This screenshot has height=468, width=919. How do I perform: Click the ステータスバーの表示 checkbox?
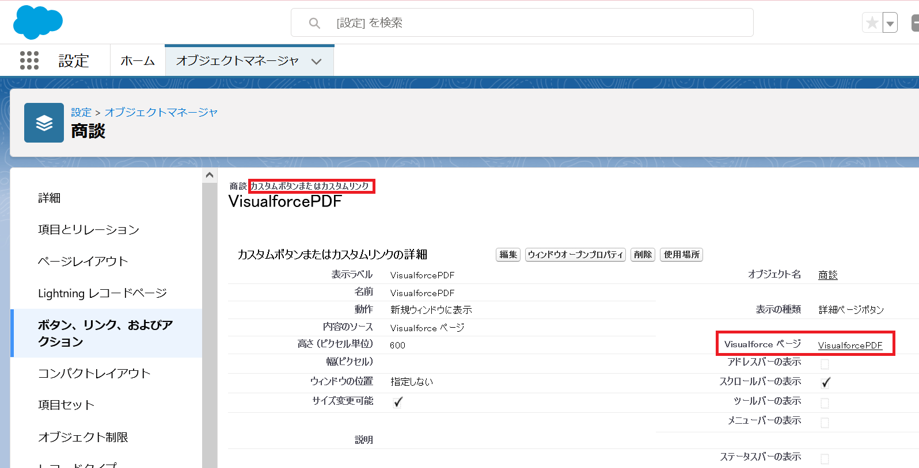coord(825,459)
